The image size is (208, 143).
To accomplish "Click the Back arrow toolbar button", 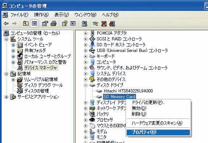I will (x=6, y=24).
